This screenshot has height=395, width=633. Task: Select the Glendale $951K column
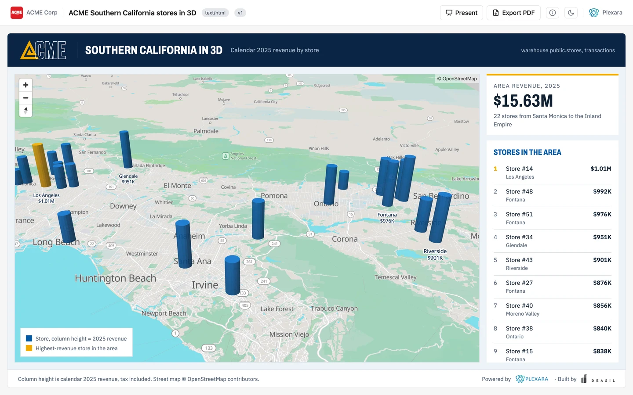pos(126,150)
